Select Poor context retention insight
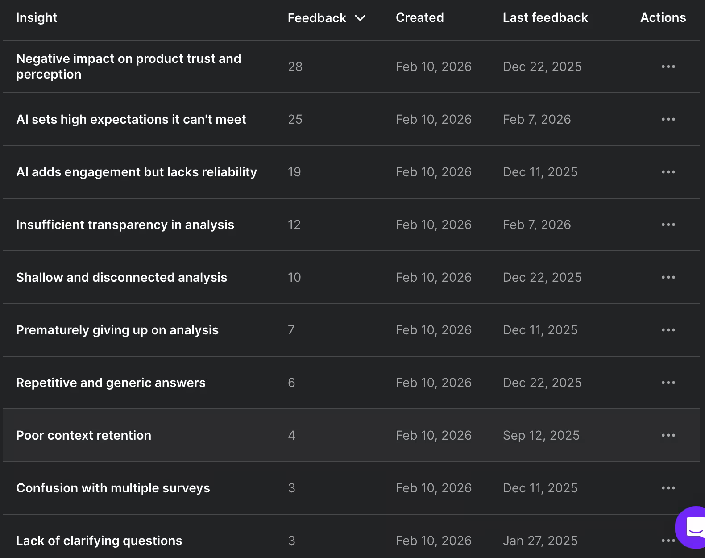The height and width of the screenshot is (558, 705). pos(83,435)
